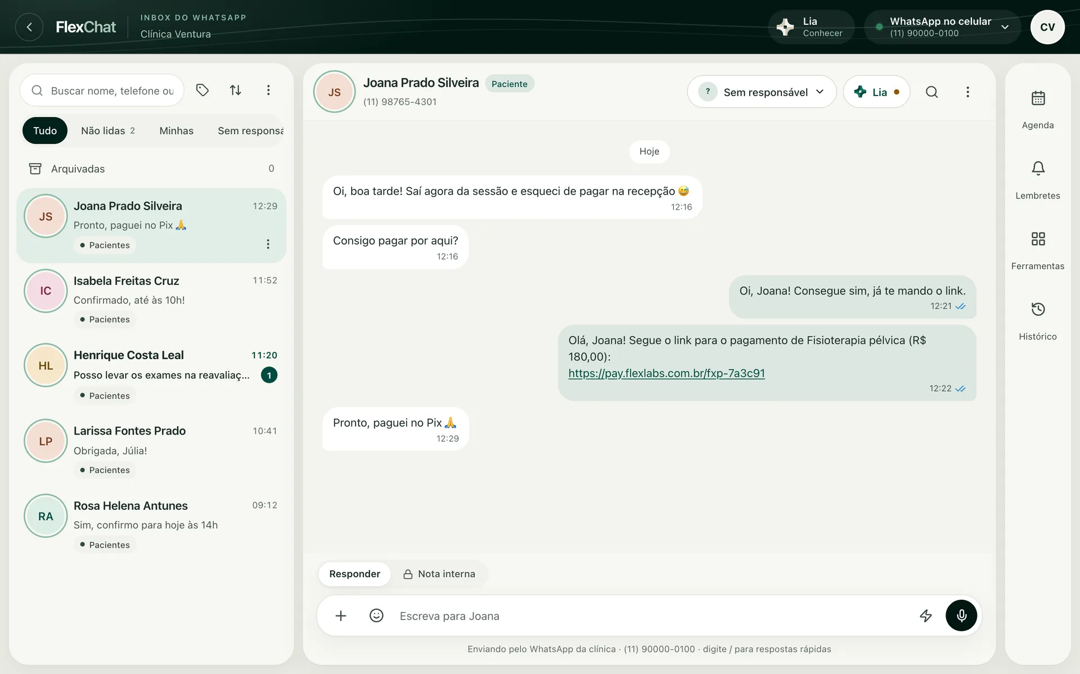This screenshot has height=674, width=1080.
Task: Switch to Responder tab
Action: tap(354, 574)
